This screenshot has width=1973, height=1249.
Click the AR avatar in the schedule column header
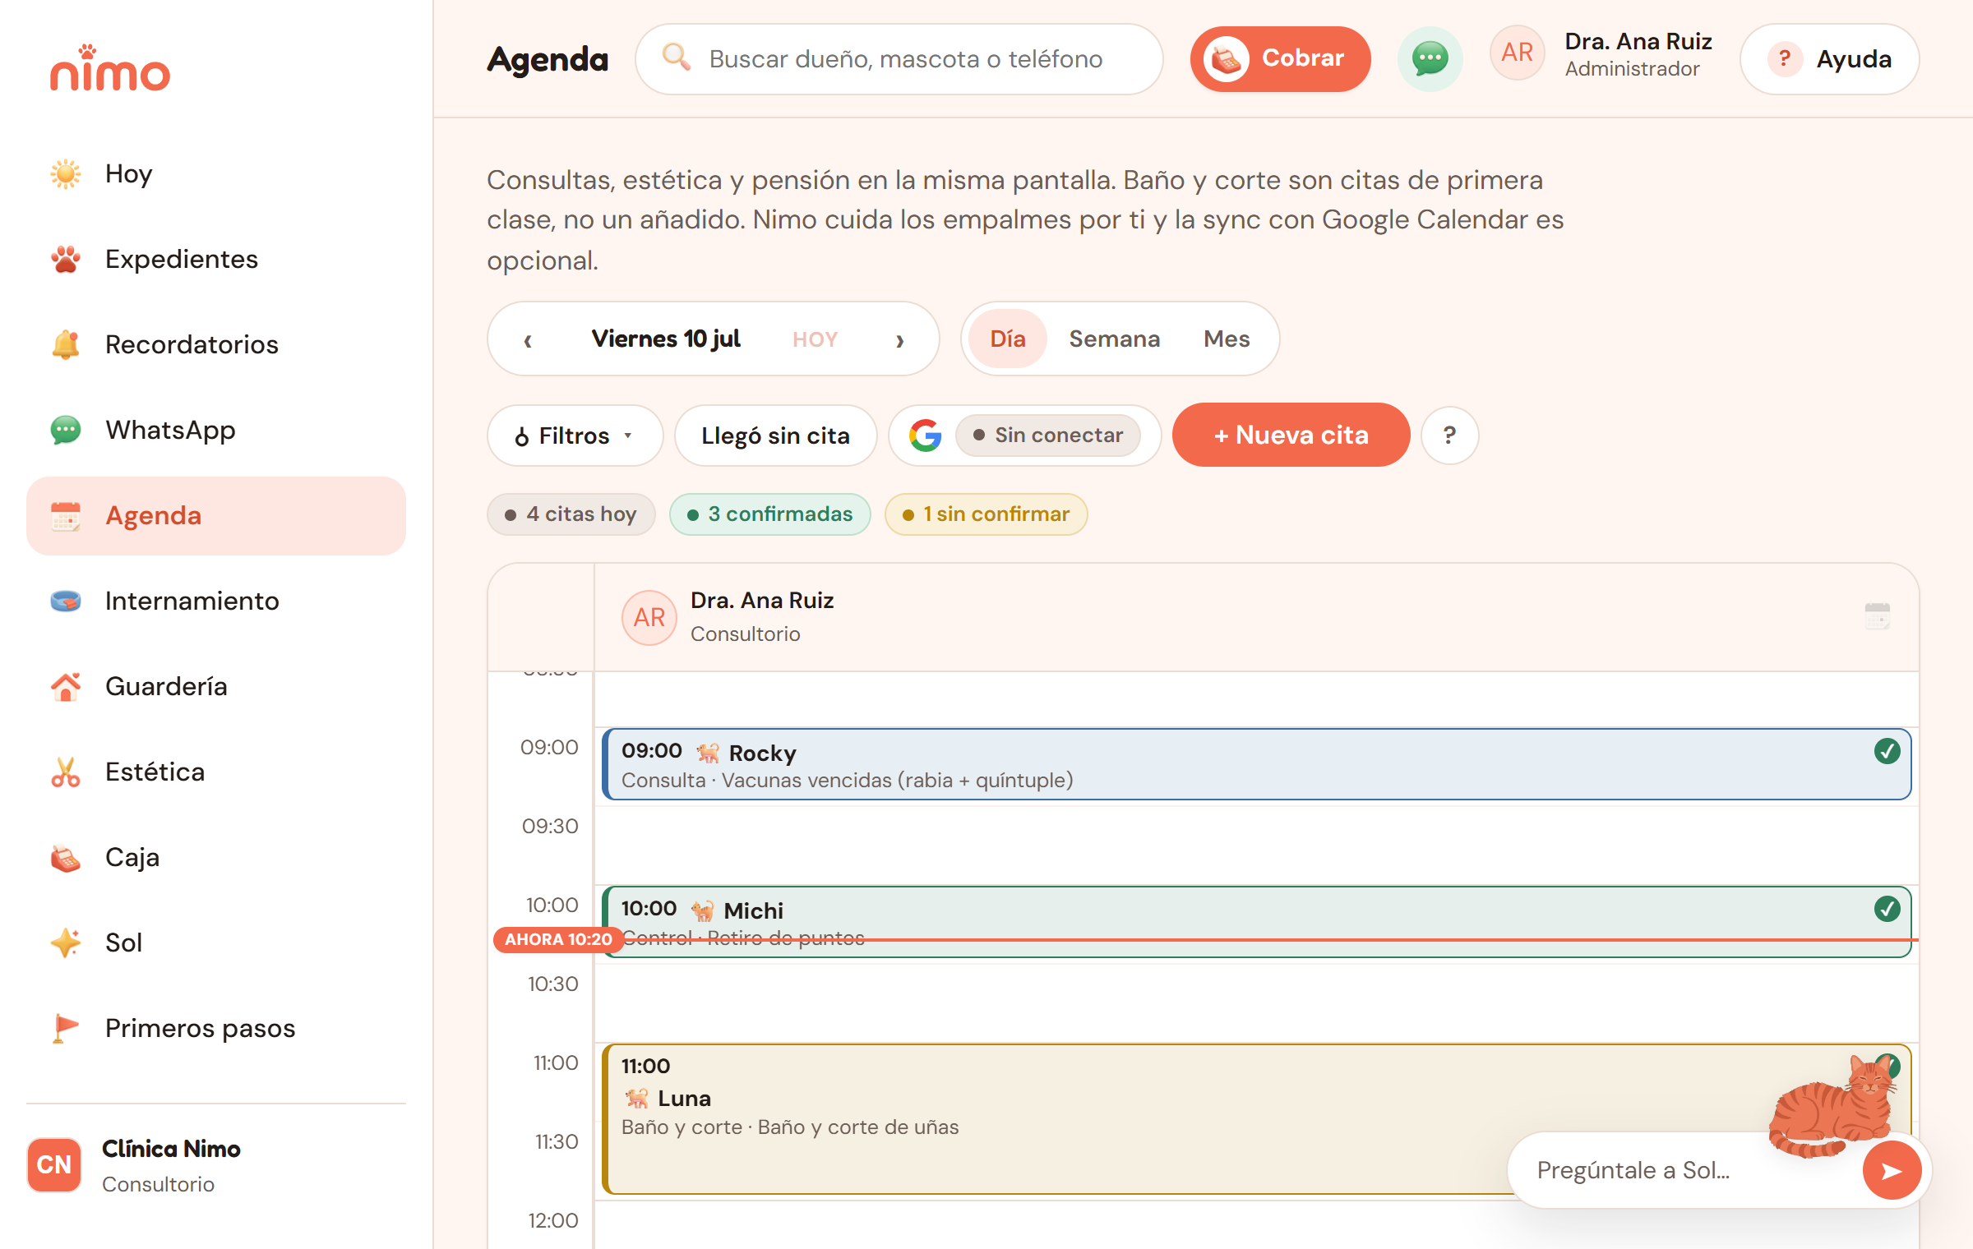(x=649, y=618)
